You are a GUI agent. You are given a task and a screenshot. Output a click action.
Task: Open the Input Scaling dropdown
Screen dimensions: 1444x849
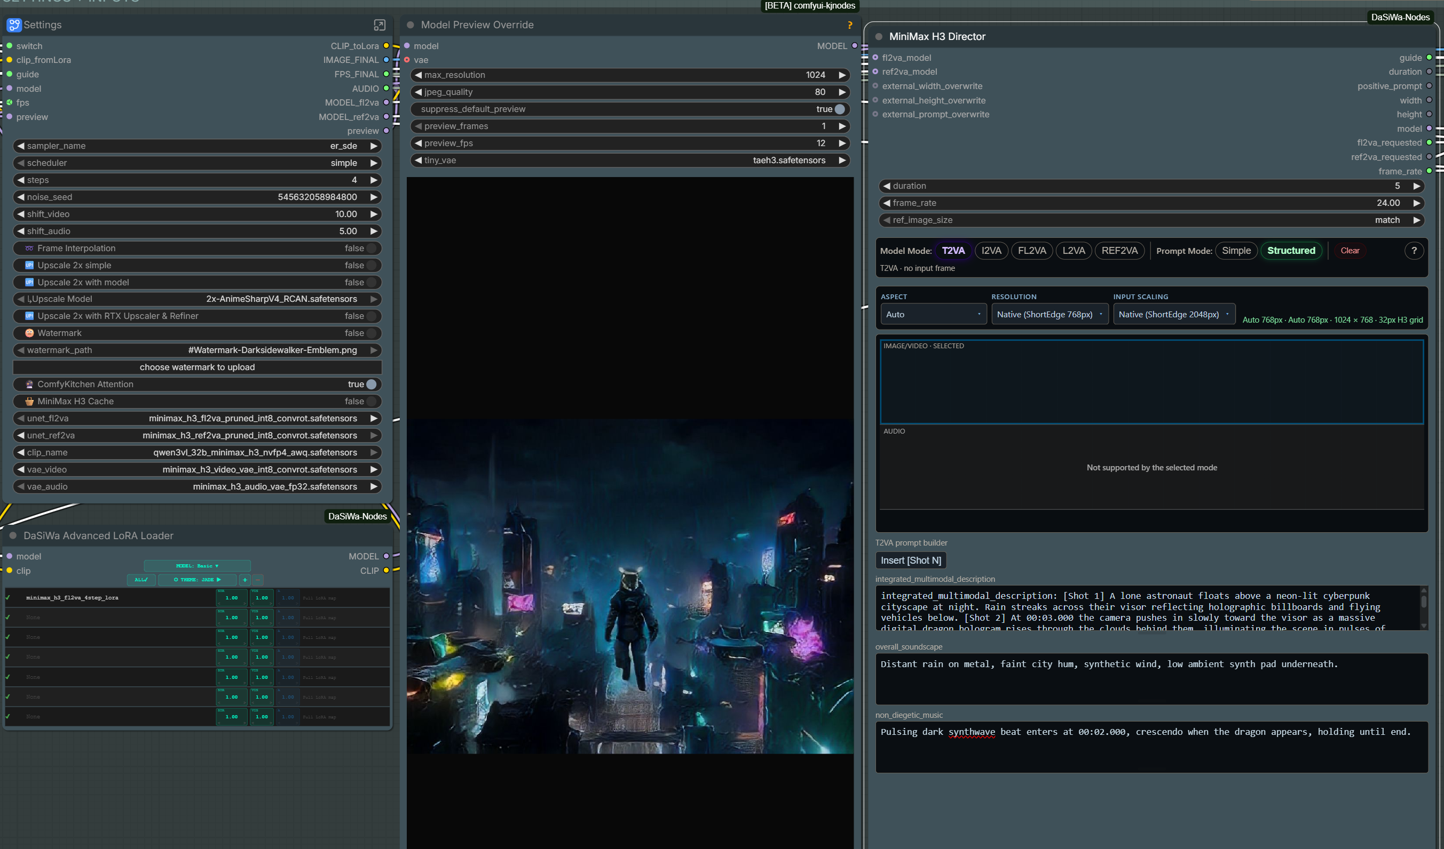(1173, 314)
